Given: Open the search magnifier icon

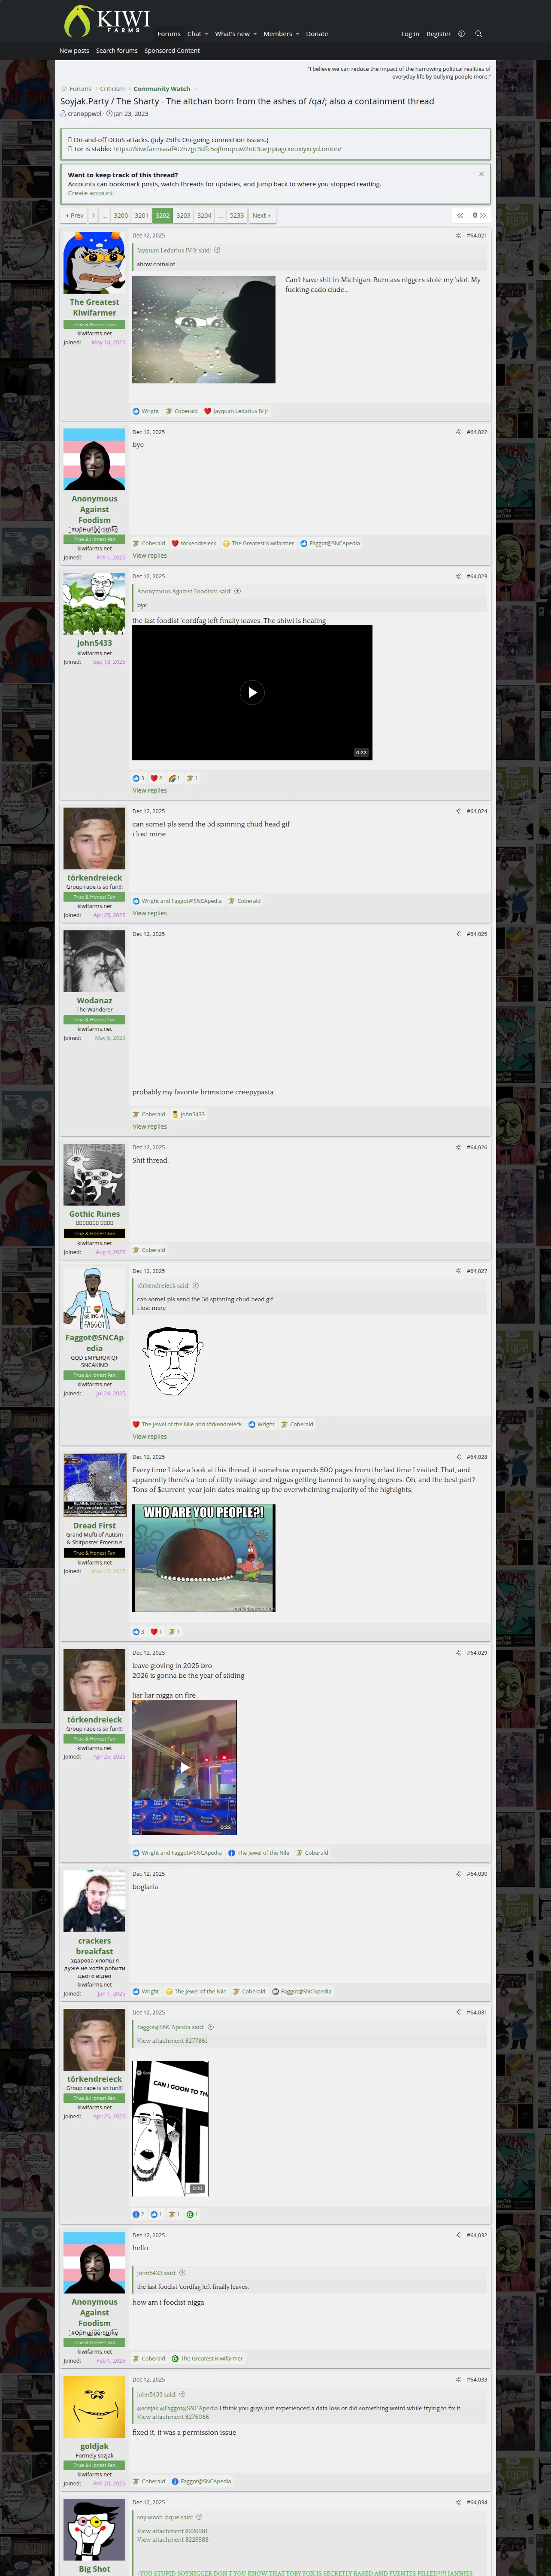Looking at the screenshot, I should tap(478, 34).
